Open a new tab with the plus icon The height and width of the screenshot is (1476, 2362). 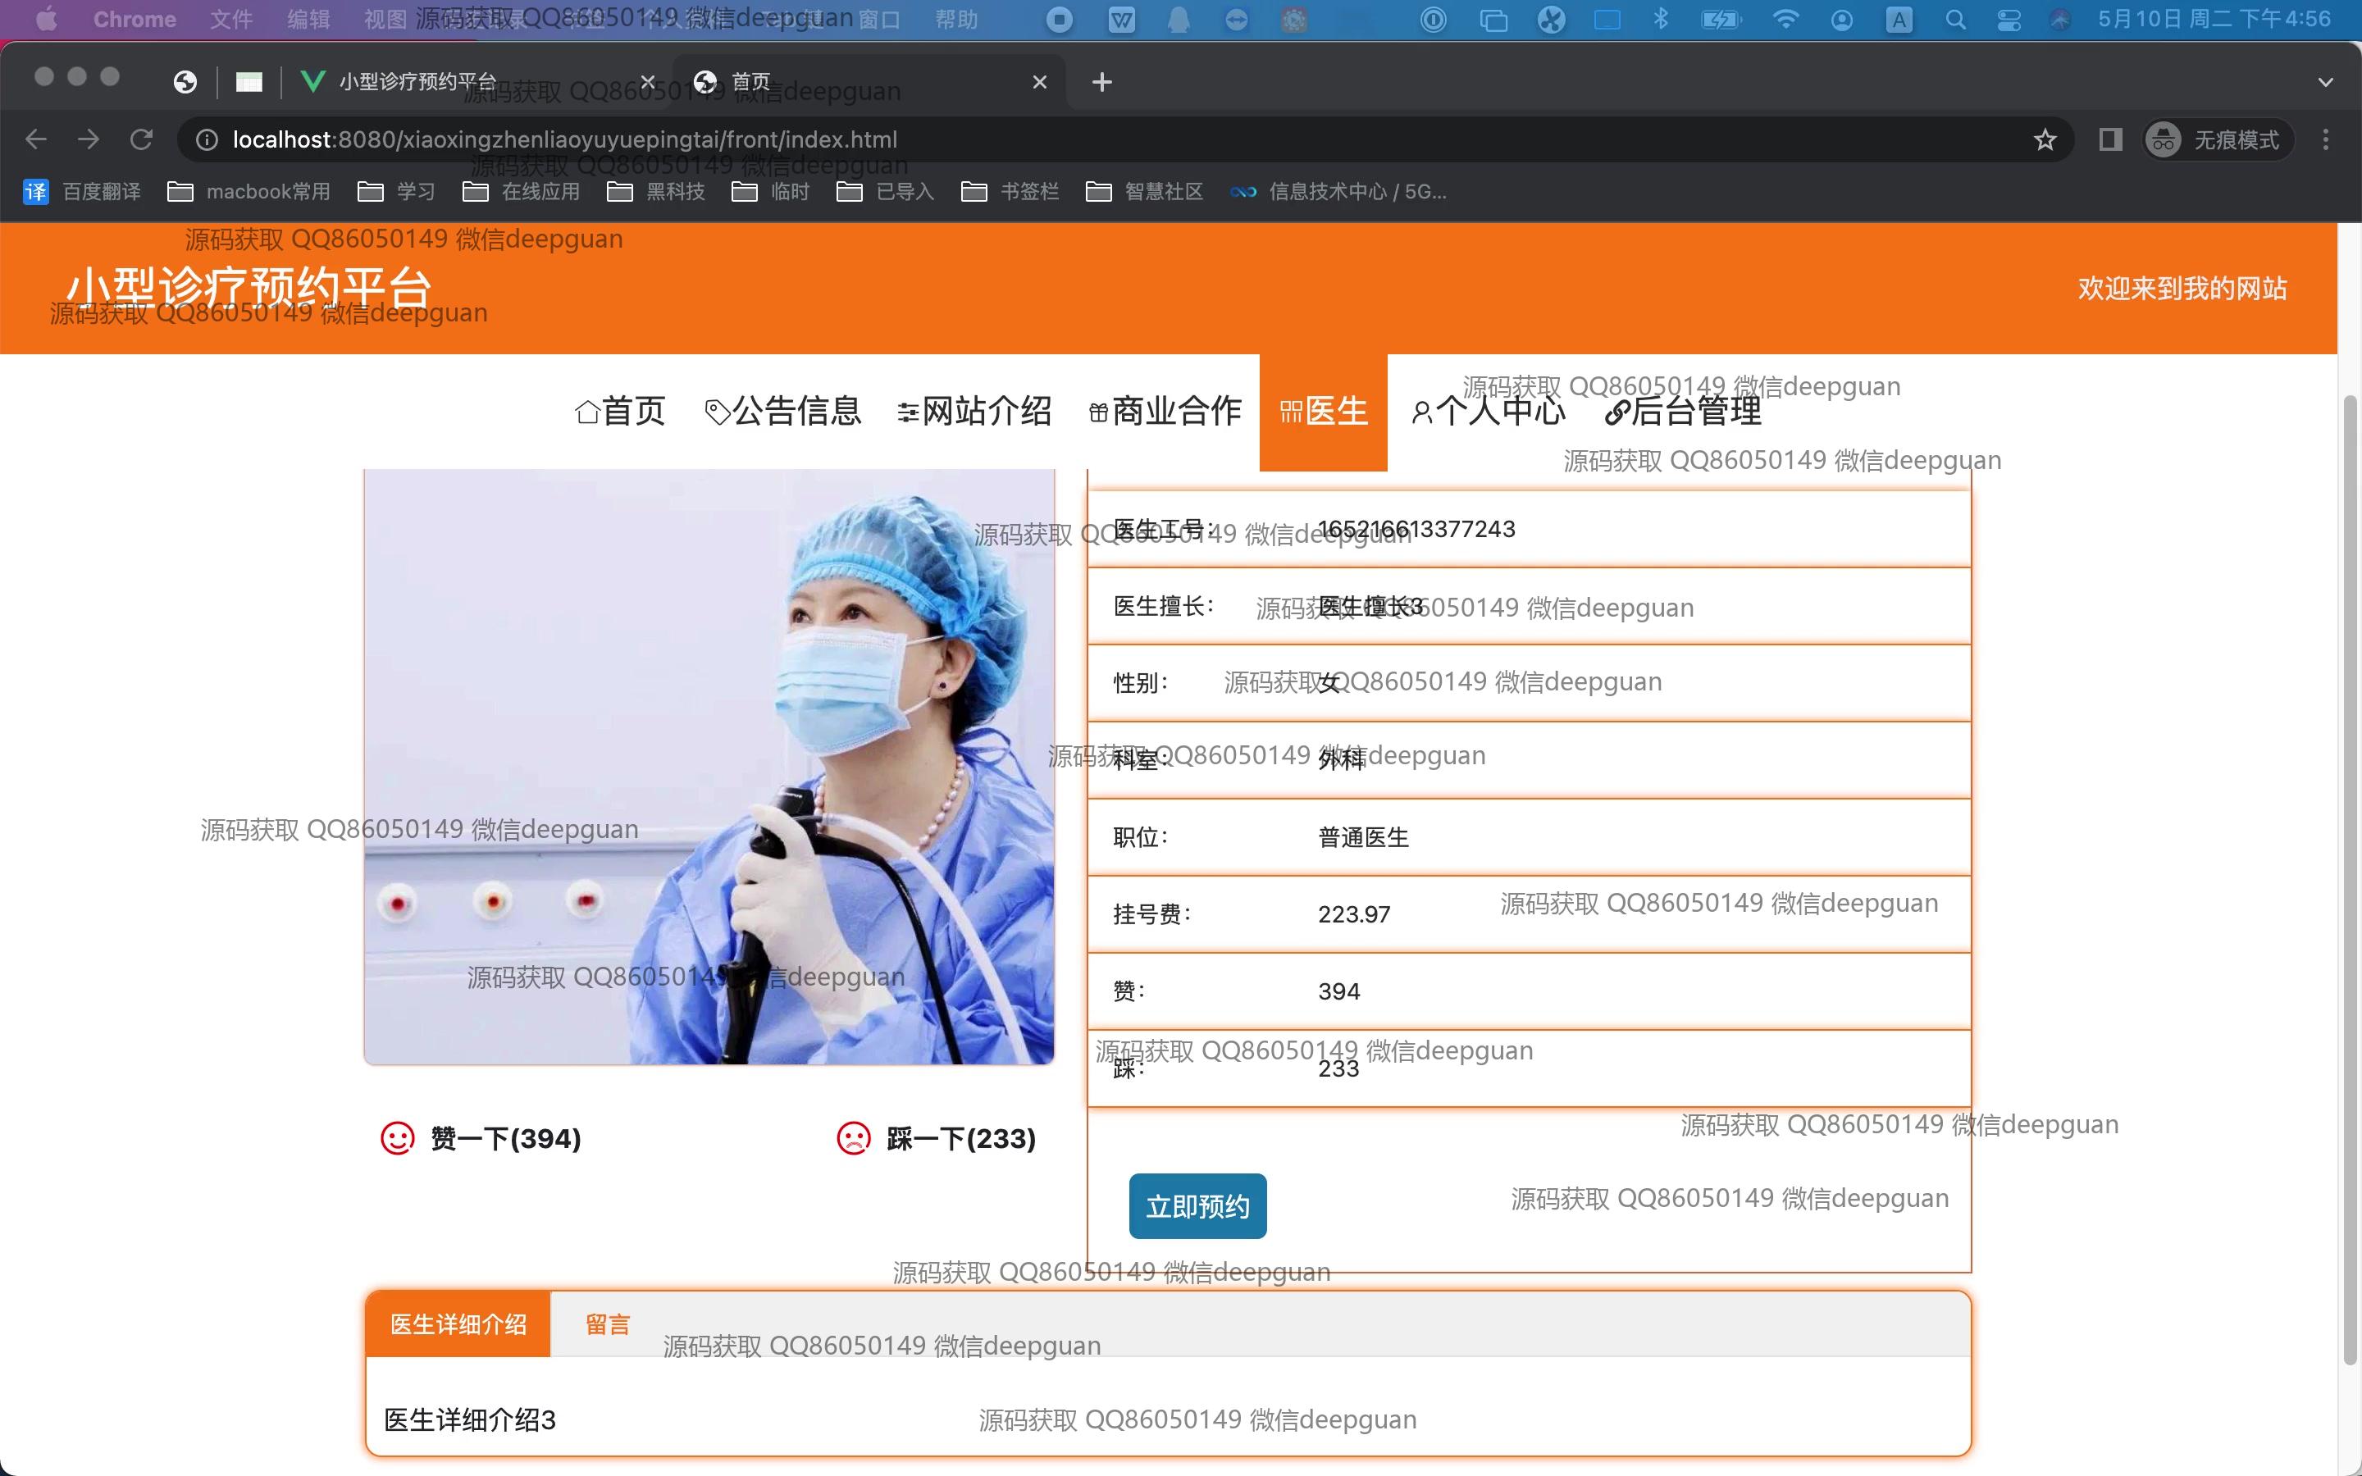1102,82
